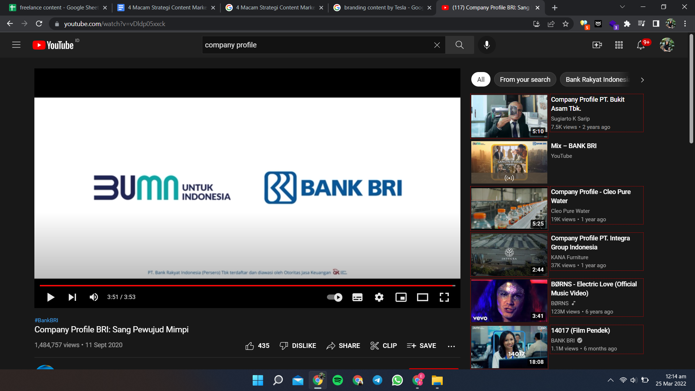Open Company Profile PT. Integra Group title

point(590,243)
